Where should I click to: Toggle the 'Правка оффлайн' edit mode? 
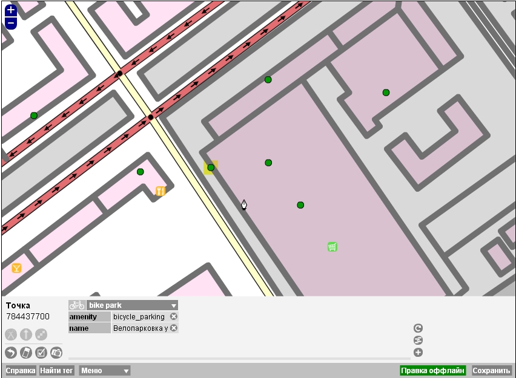[x=432, y=371]
